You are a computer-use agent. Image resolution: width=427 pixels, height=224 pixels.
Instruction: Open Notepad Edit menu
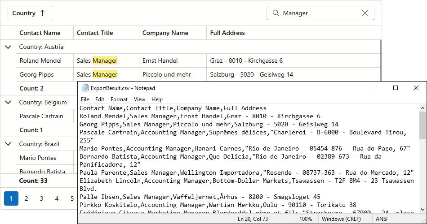pyautogui.click(x=100, y=99)
